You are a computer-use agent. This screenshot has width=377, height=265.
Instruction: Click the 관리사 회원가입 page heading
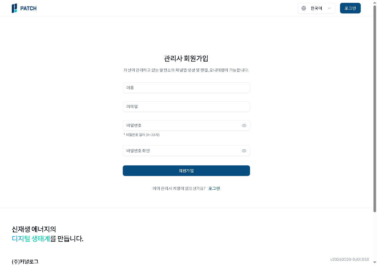[x=186, y=58]
